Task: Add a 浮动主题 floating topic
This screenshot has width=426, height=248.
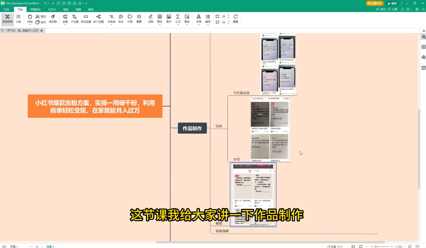Action: click(86, 19)
